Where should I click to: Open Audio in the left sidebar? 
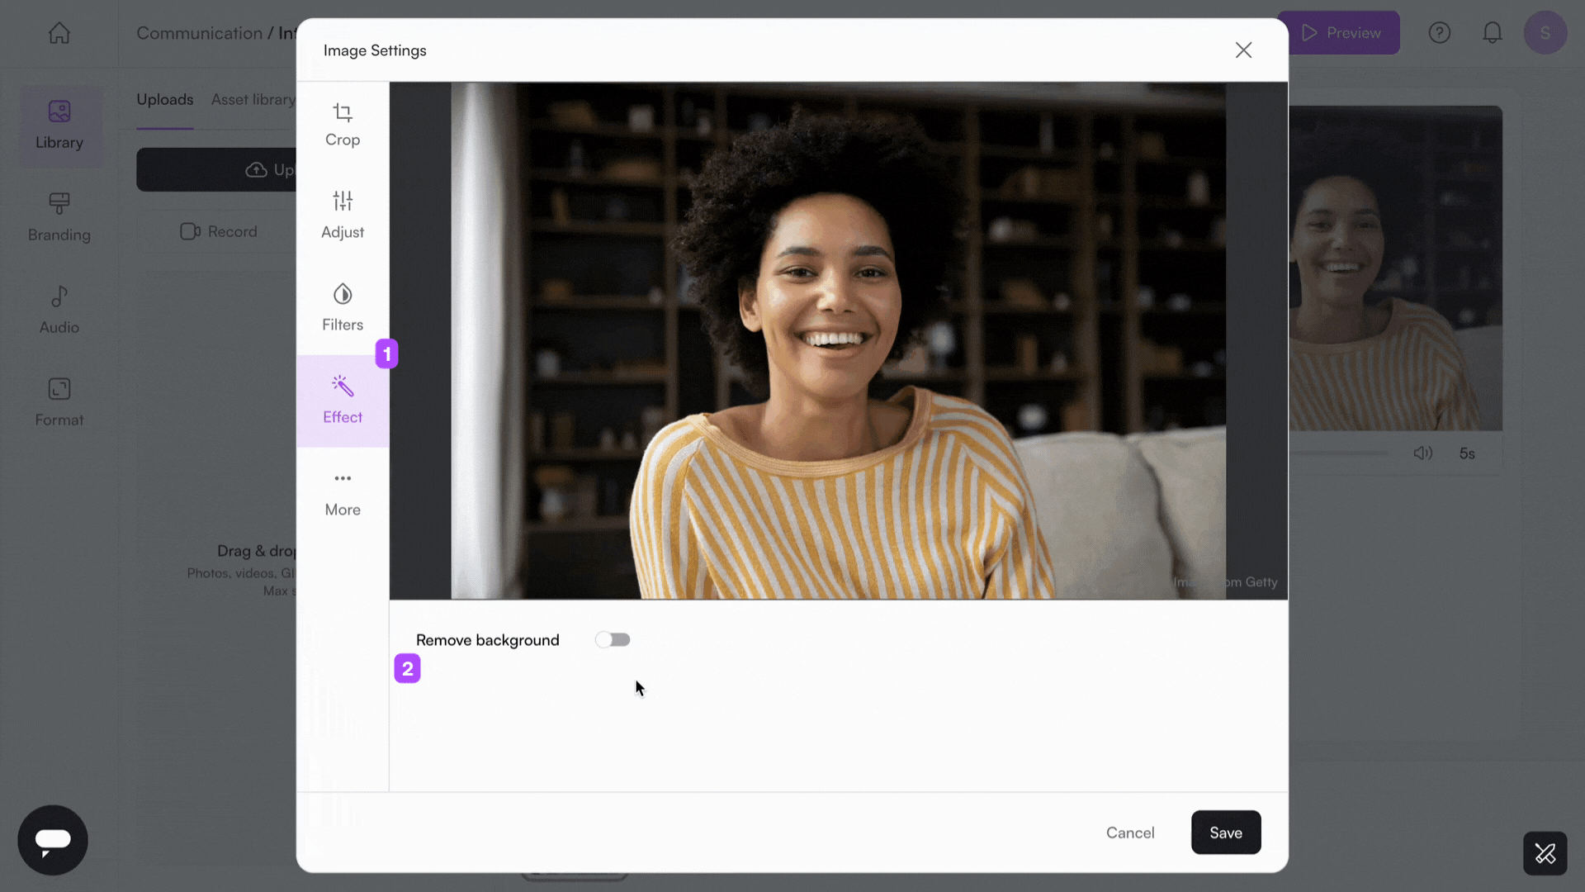[x=59, y=310]
